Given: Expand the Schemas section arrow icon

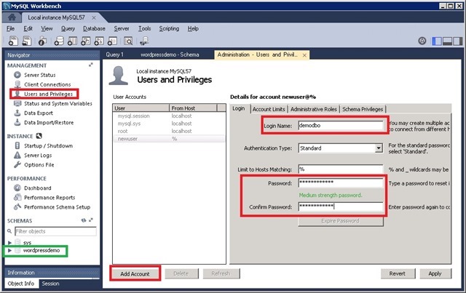Looking at the screenshot, I should tap(91, 220).
